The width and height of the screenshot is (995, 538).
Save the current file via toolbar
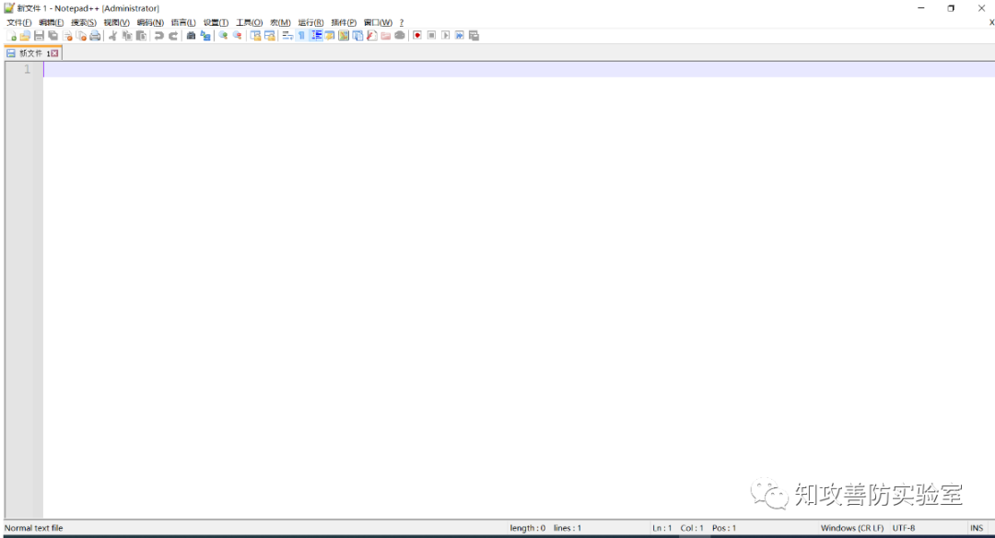(39, 36)
